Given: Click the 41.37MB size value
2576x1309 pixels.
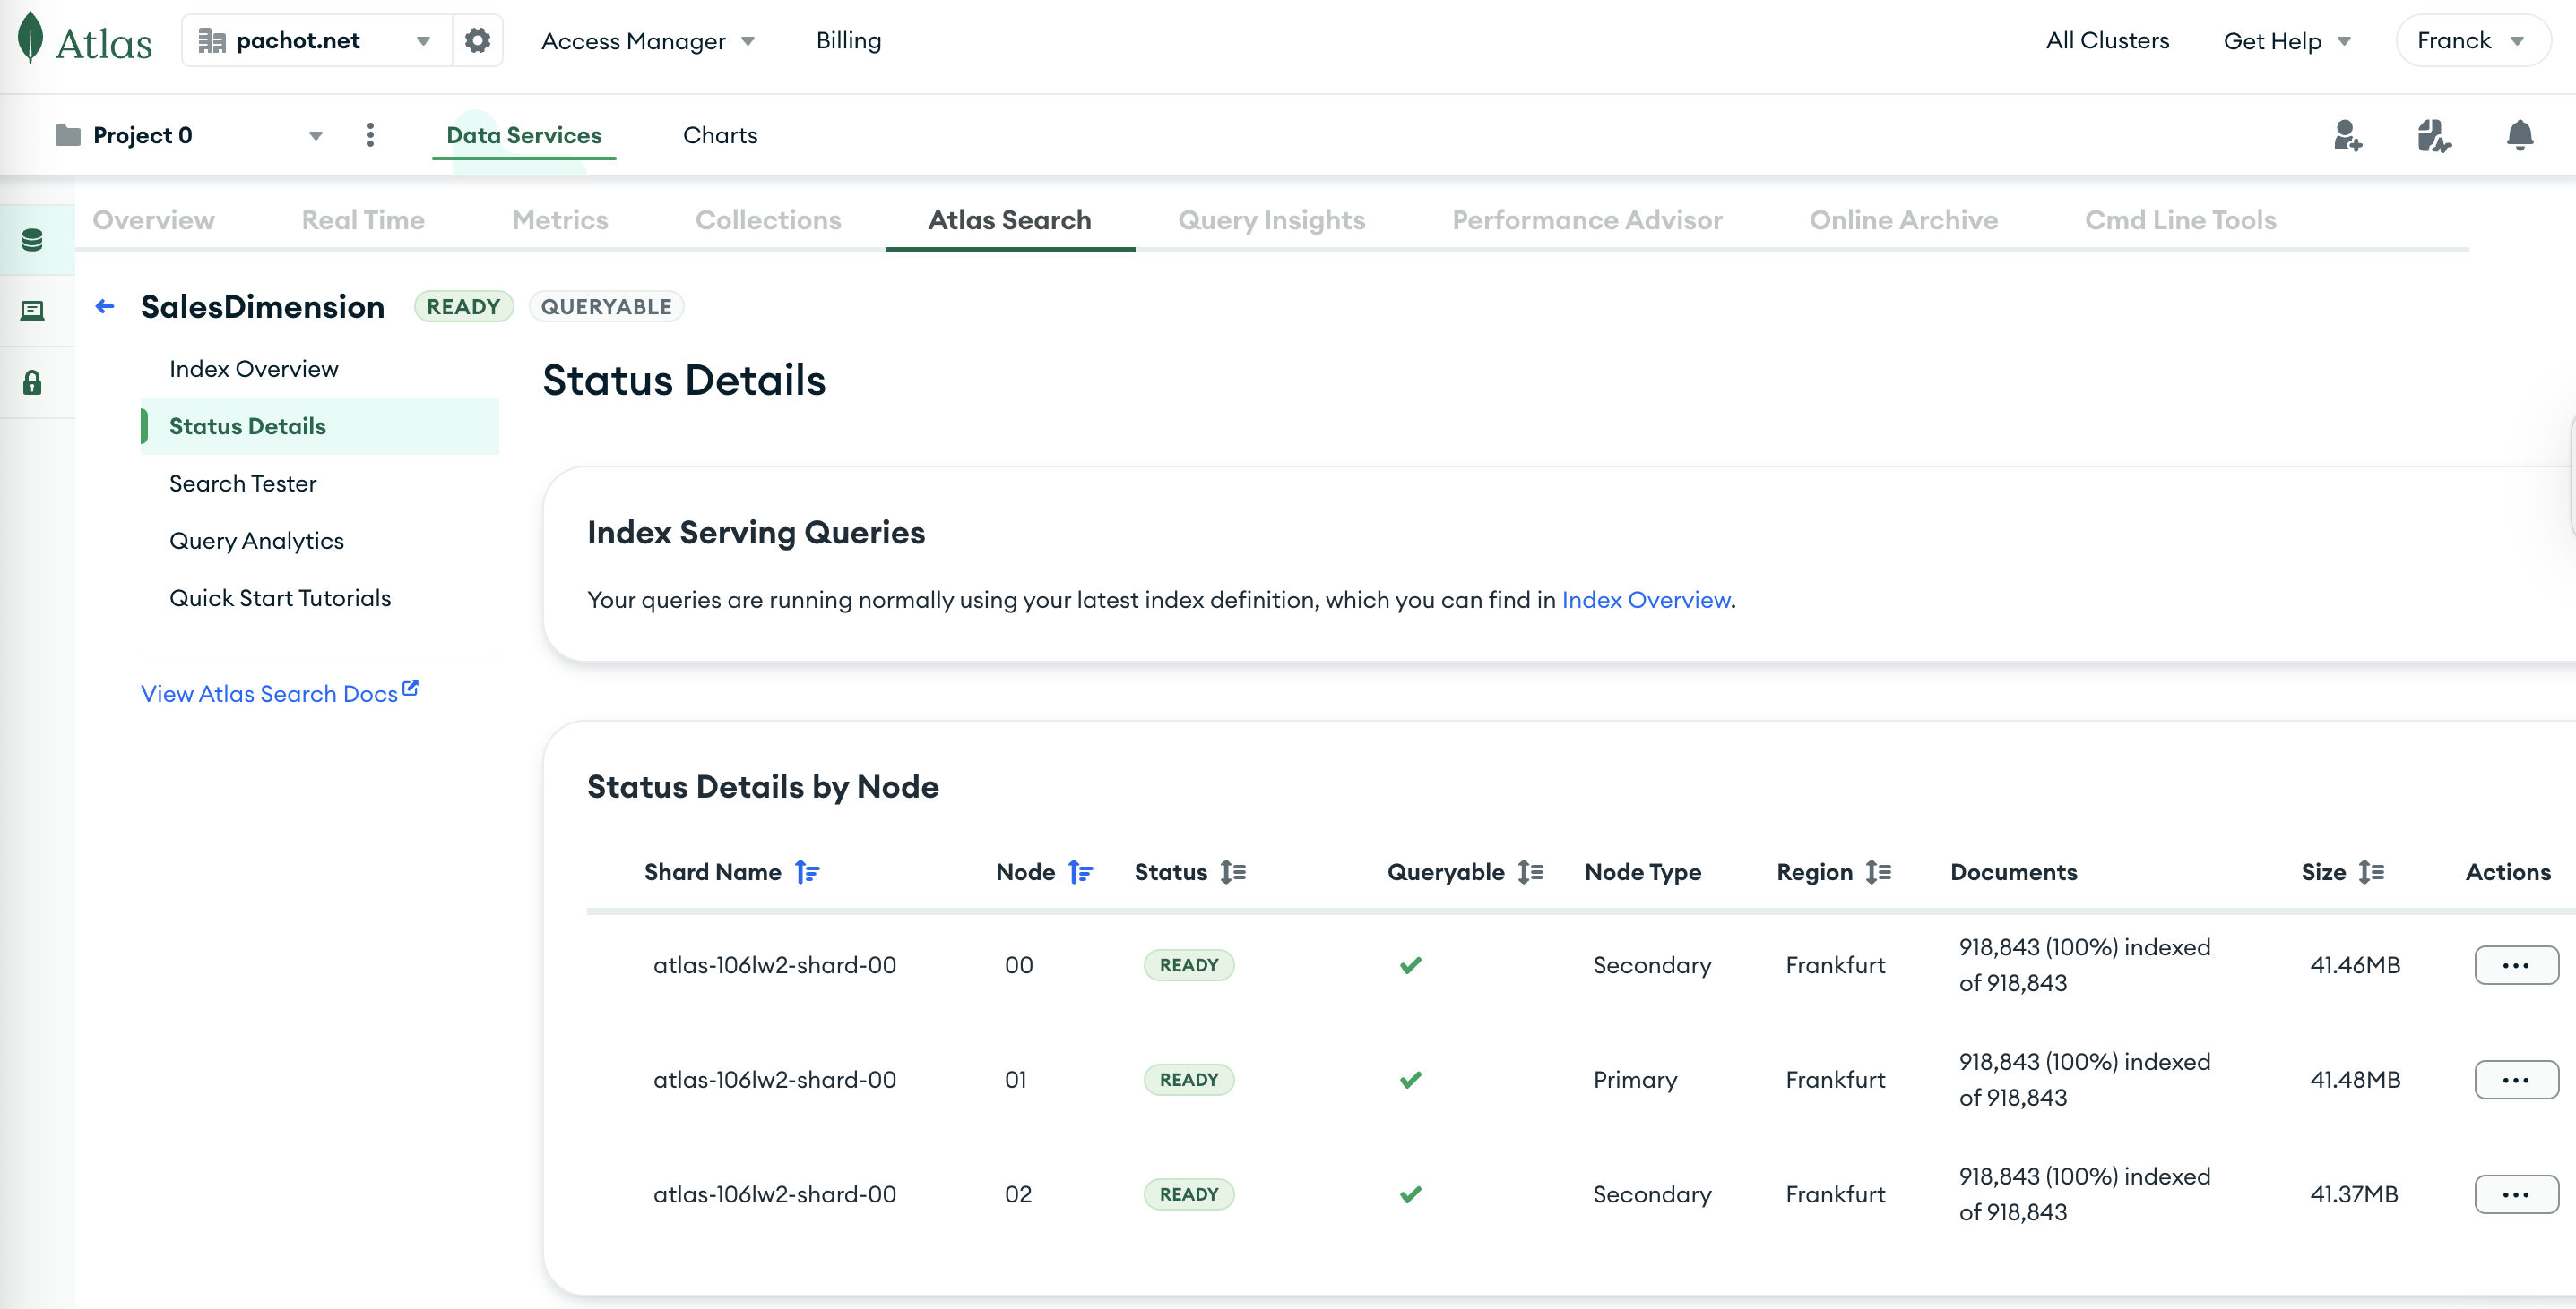Looking at the screenshot, I should [2354, 1194].
